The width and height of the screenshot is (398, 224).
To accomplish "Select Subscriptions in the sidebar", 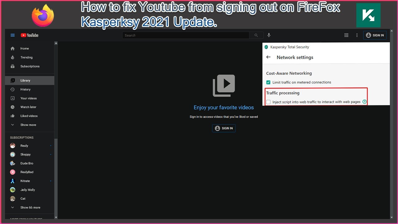I will 30,66.
